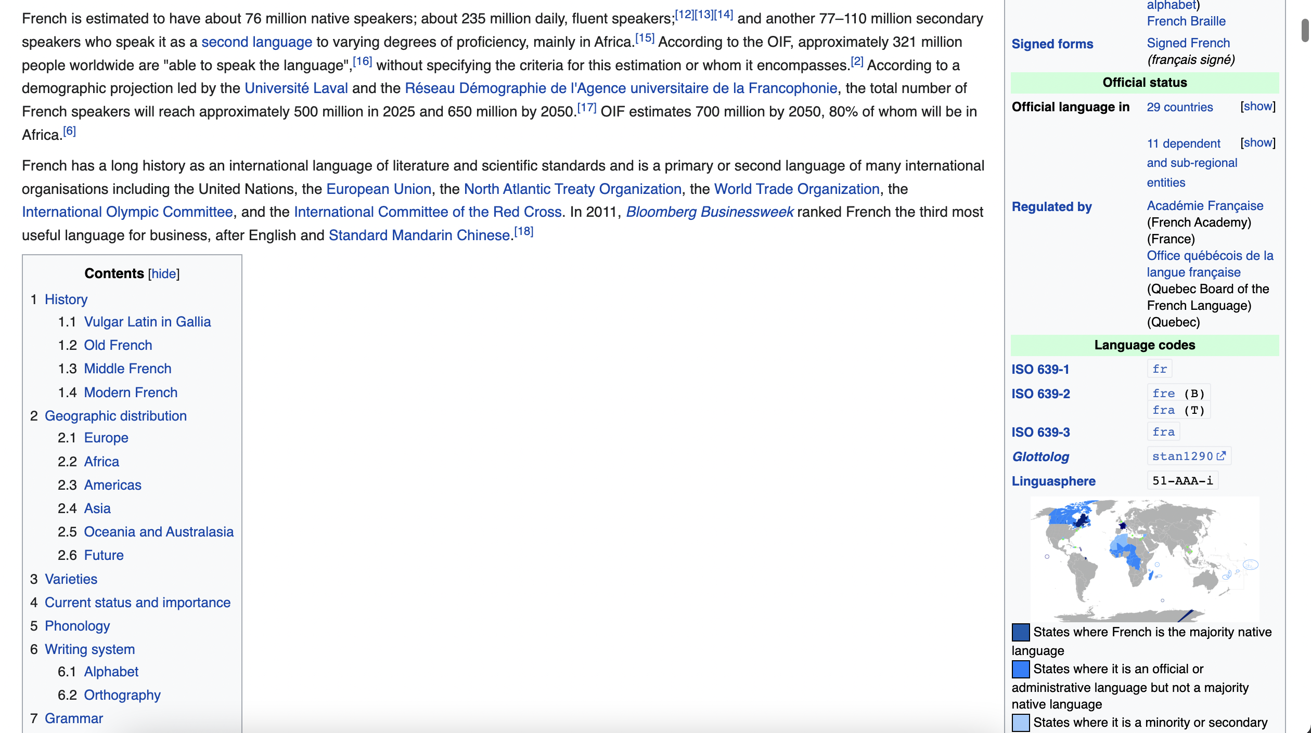Open the Oceania and Australasia section

point(159,532)
